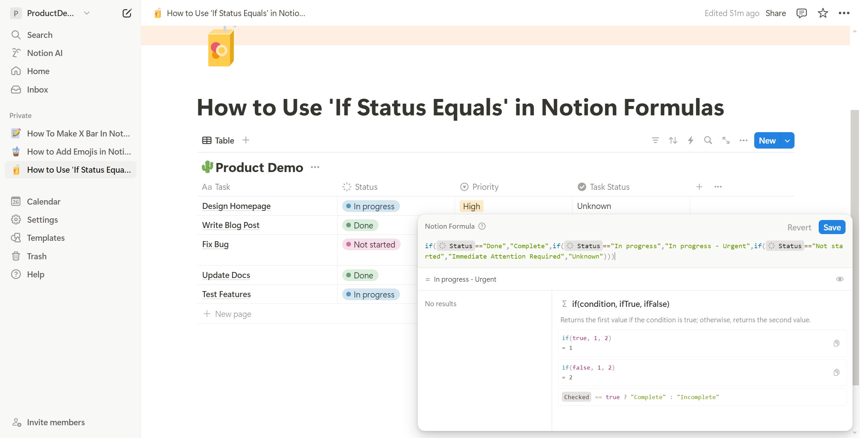This screenshot has width=860, height=438.
Task: Expand the ProductDe... workspace switcher
Action: point(50,13)
